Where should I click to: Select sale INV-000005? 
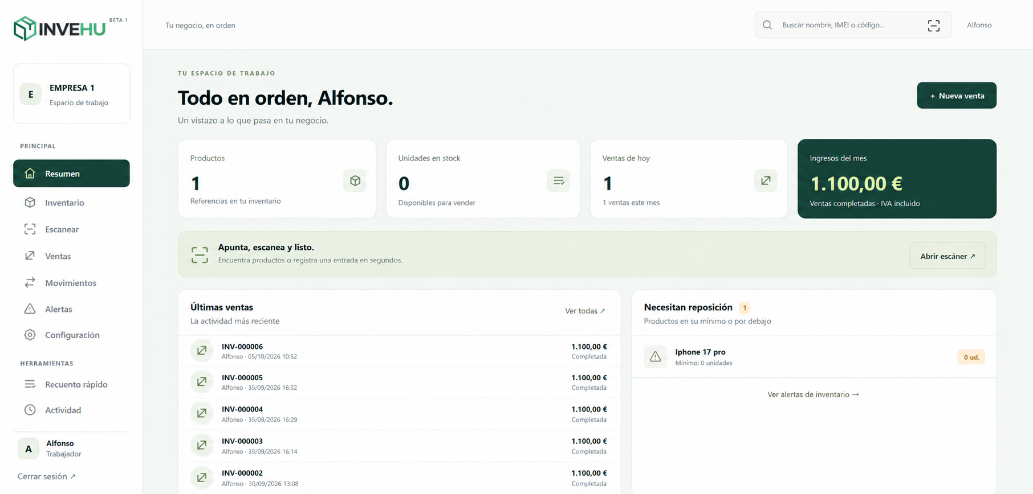click(399, 382)
